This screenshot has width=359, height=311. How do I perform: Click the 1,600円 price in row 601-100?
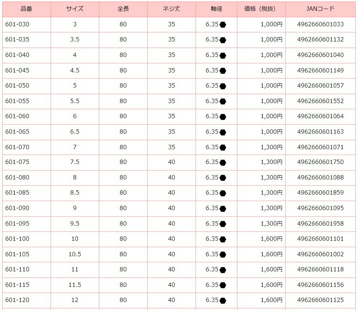[x=272, y=239]
